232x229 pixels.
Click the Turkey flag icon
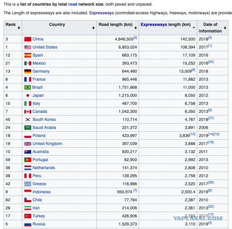28,216
